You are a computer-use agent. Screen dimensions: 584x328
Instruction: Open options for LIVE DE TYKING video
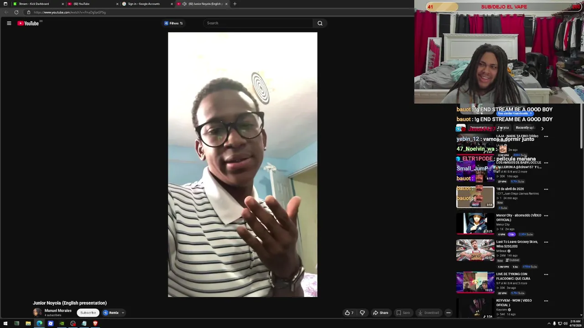[x=546, y=274]
